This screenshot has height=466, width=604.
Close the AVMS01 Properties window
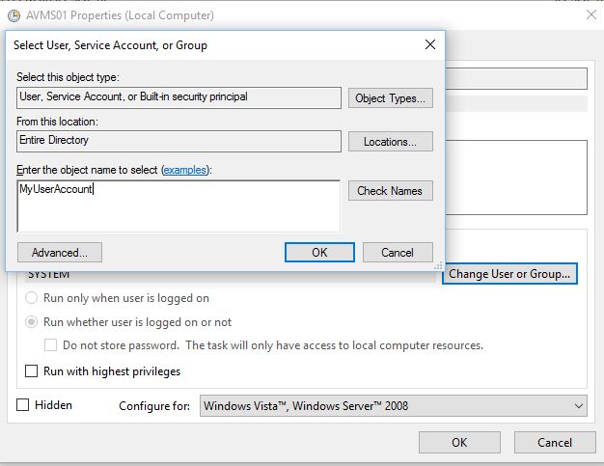590,15
